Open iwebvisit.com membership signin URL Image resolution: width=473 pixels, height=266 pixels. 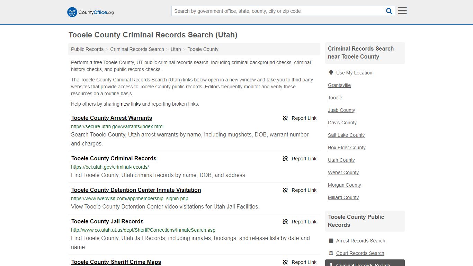(x=130, y=198)
